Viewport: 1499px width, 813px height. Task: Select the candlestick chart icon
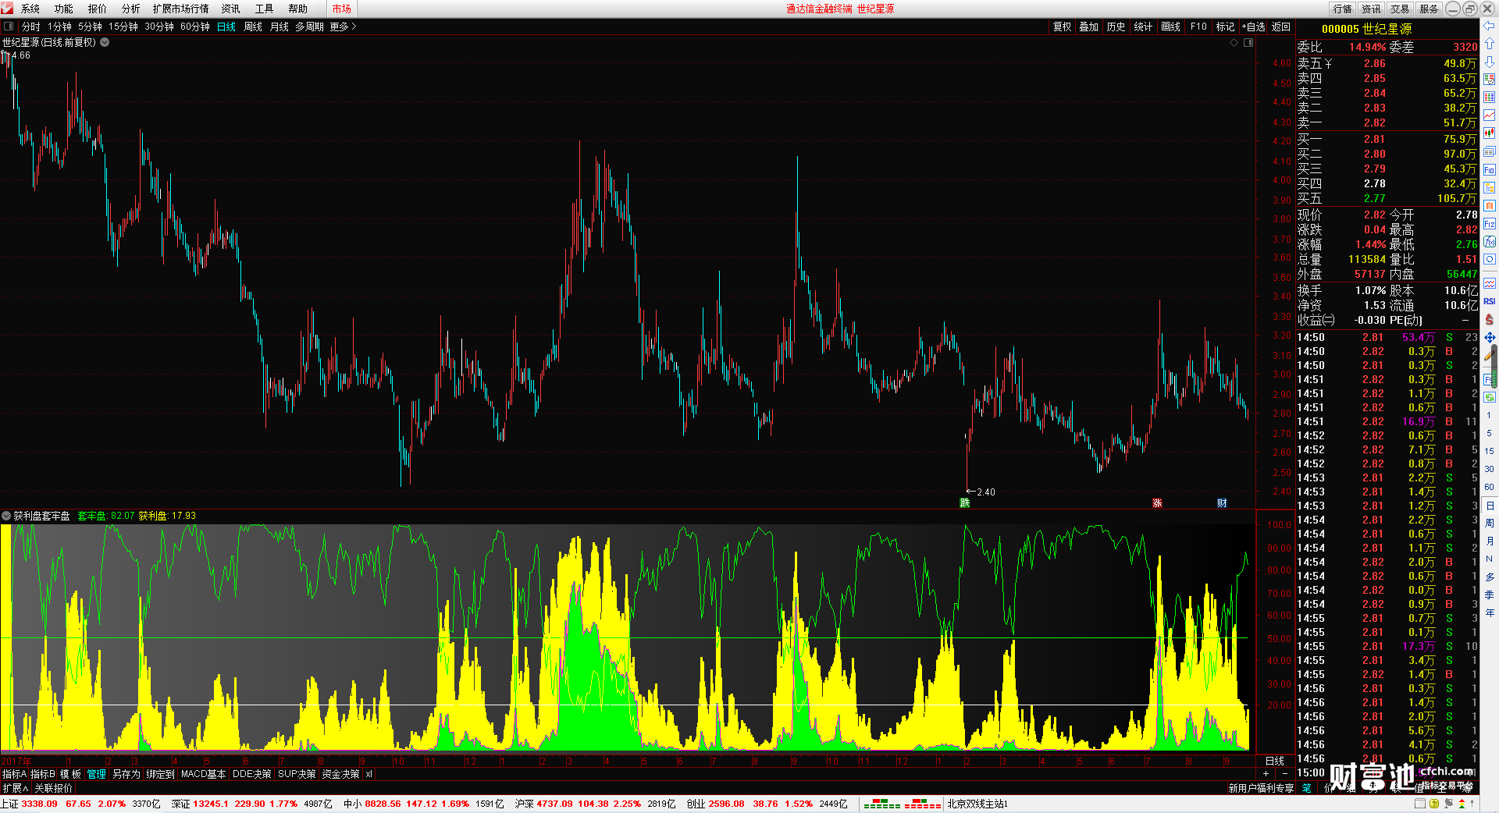(1490, 133)
